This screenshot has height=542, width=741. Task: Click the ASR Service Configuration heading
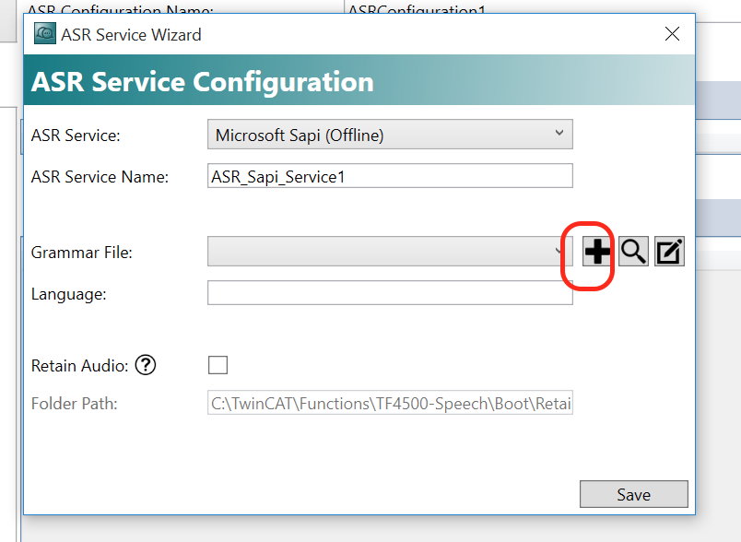click(x=202, y=81)
